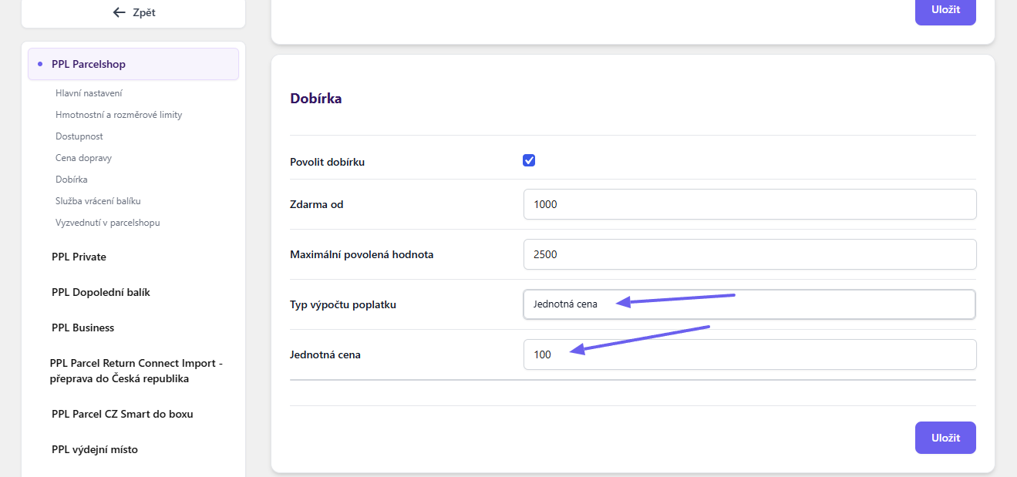Select PPL Business in the sidebar
This screenshot has height=477, width=1017.
click(83, 328)
